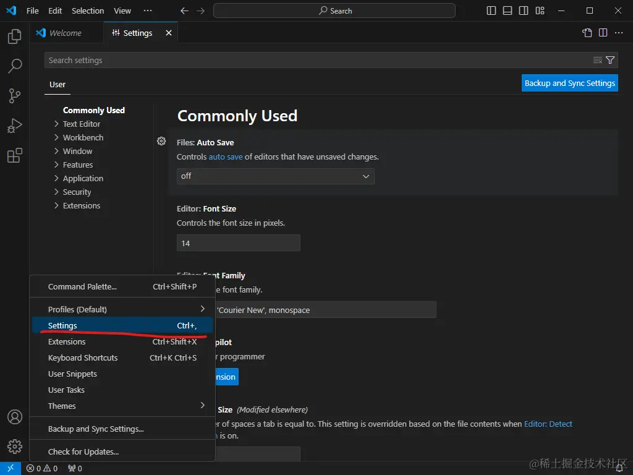The height and width of the screenshot is (475, 633).
Task: Select Settings in the Manage menu
Action: point(122,325)
